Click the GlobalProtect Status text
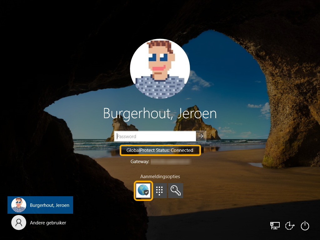 coord(148,150)
